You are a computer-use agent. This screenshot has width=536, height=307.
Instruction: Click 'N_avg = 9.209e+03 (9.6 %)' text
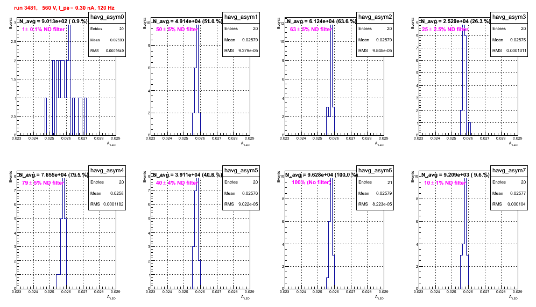pyautogui.click(x=455, y=174)
